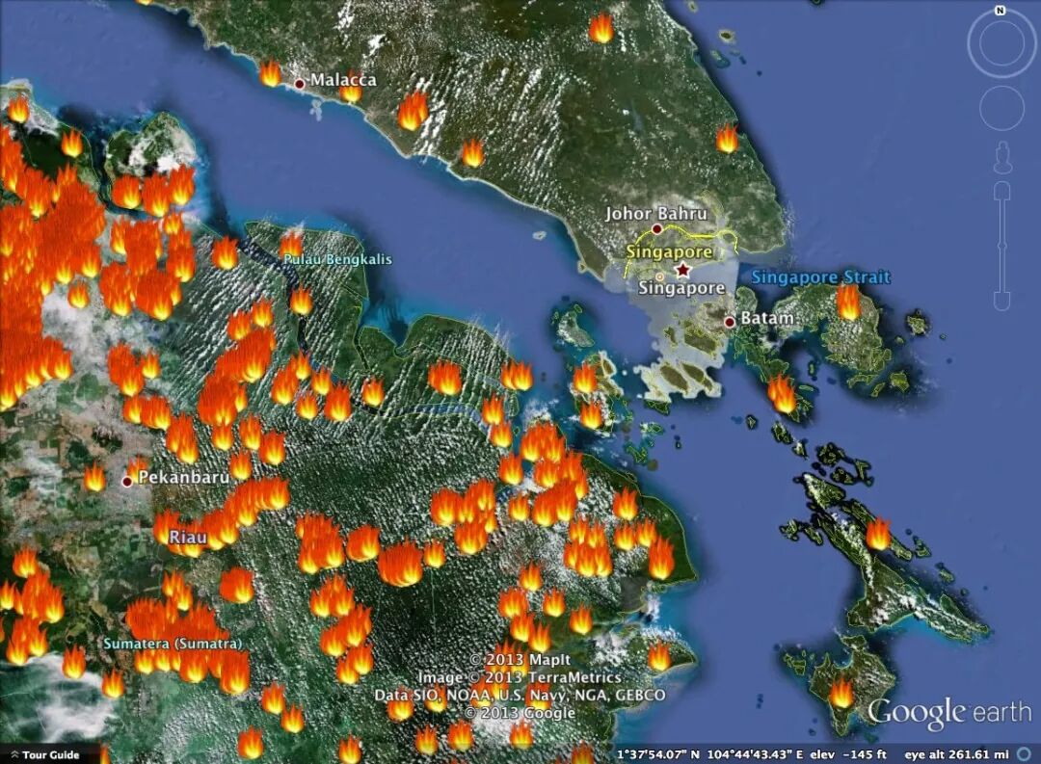
Task: Click the fire icon on Malaysia's east coast
Action: (x=727, y=138)
